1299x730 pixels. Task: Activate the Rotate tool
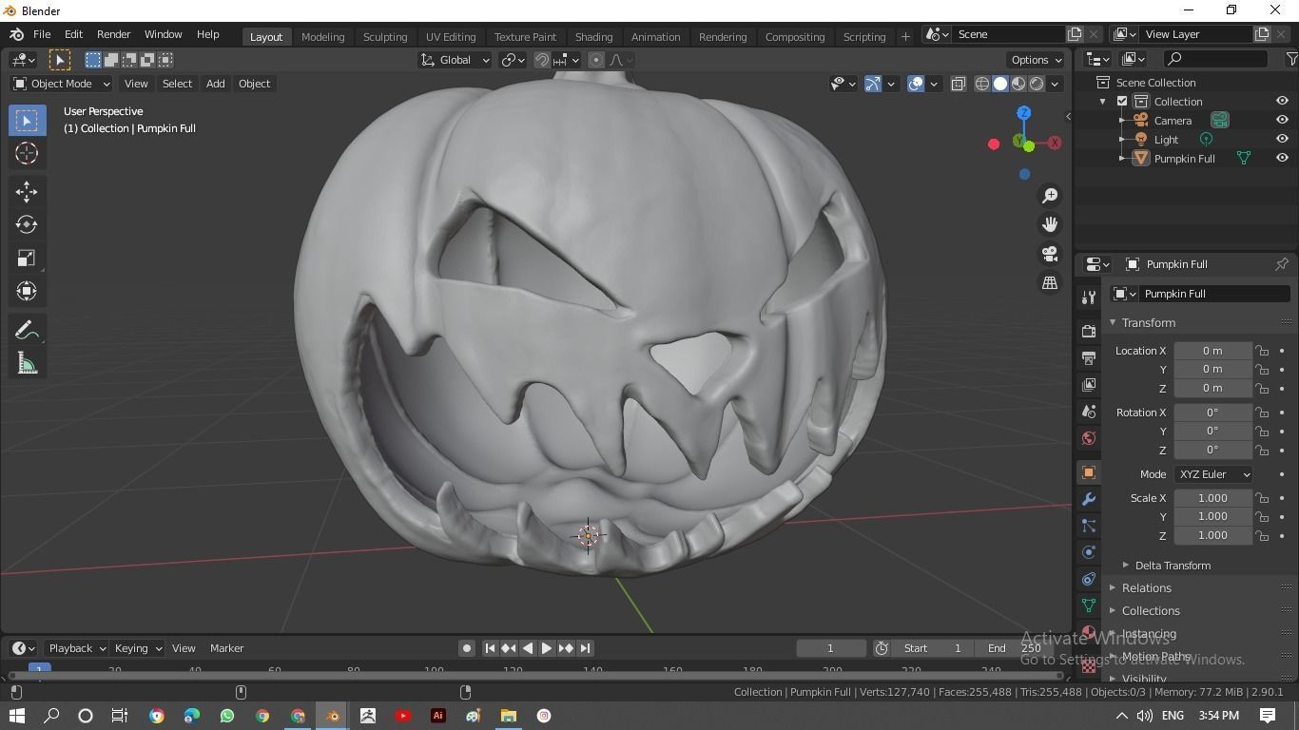(x=26, y=225)
